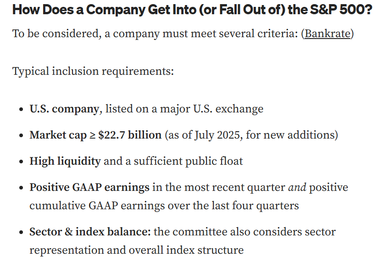Screen dimensions: 378x262
Task: Click the italicized word 'and'
Action: pyautogui.click(x=297, y=188)
